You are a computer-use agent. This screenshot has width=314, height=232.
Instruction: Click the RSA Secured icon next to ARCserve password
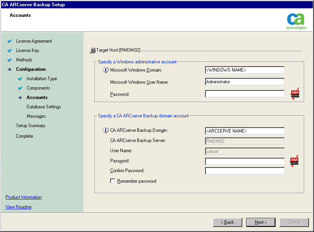pyautogui.click(x=294, y=161)
